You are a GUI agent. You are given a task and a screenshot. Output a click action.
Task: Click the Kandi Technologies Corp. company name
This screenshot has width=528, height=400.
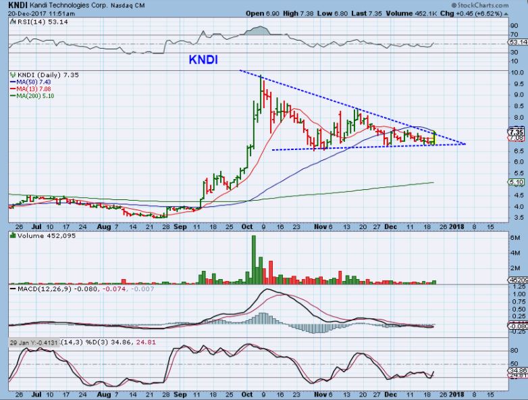click(x=68, y=5)
